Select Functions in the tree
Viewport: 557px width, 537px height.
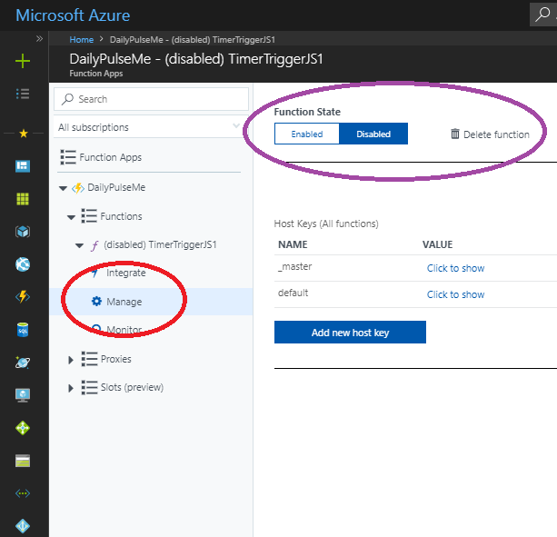[x=121, y=216]
